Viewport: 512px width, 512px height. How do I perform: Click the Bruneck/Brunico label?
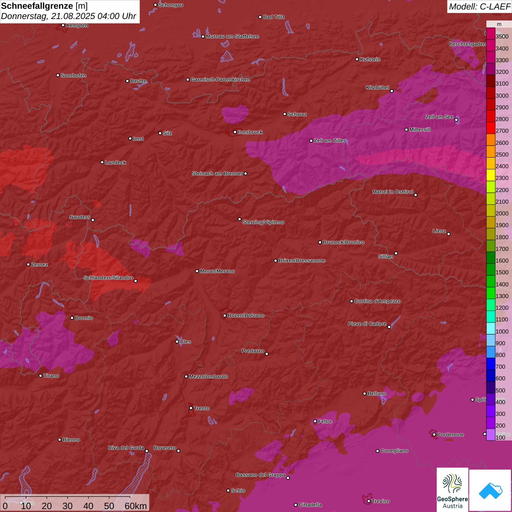point(343,242)
